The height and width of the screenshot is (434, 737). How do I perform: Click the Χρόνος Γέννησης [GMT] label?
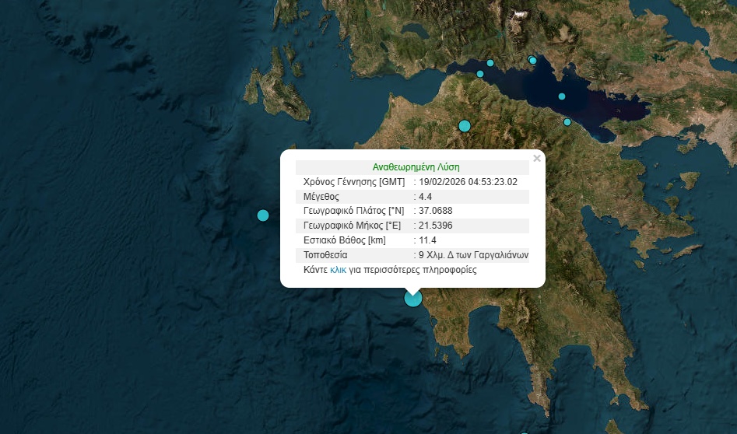[353, 182]
